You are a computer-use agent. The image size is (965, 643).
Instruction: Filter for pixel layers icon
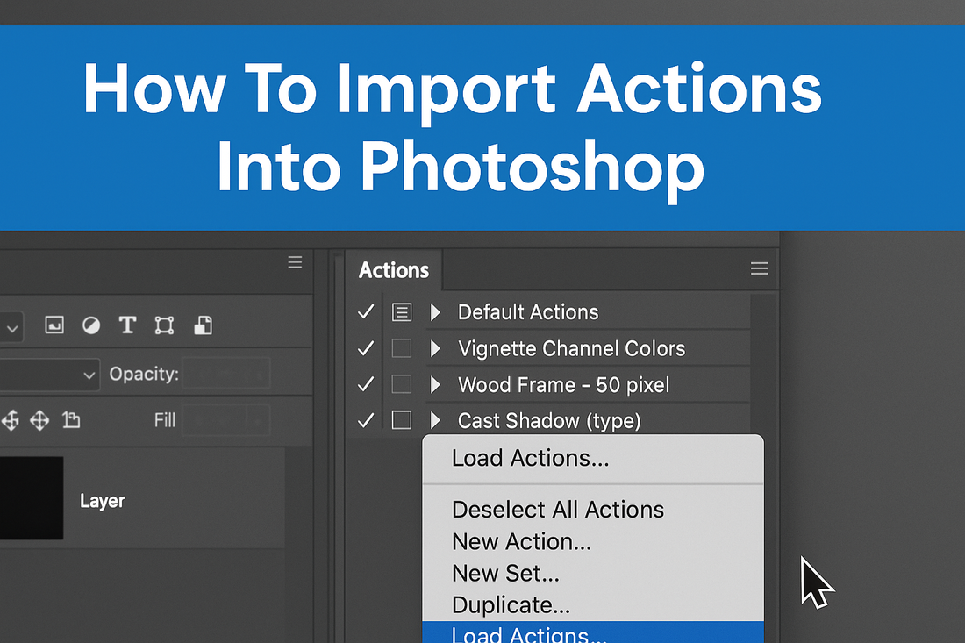click(x=54, y=325)
